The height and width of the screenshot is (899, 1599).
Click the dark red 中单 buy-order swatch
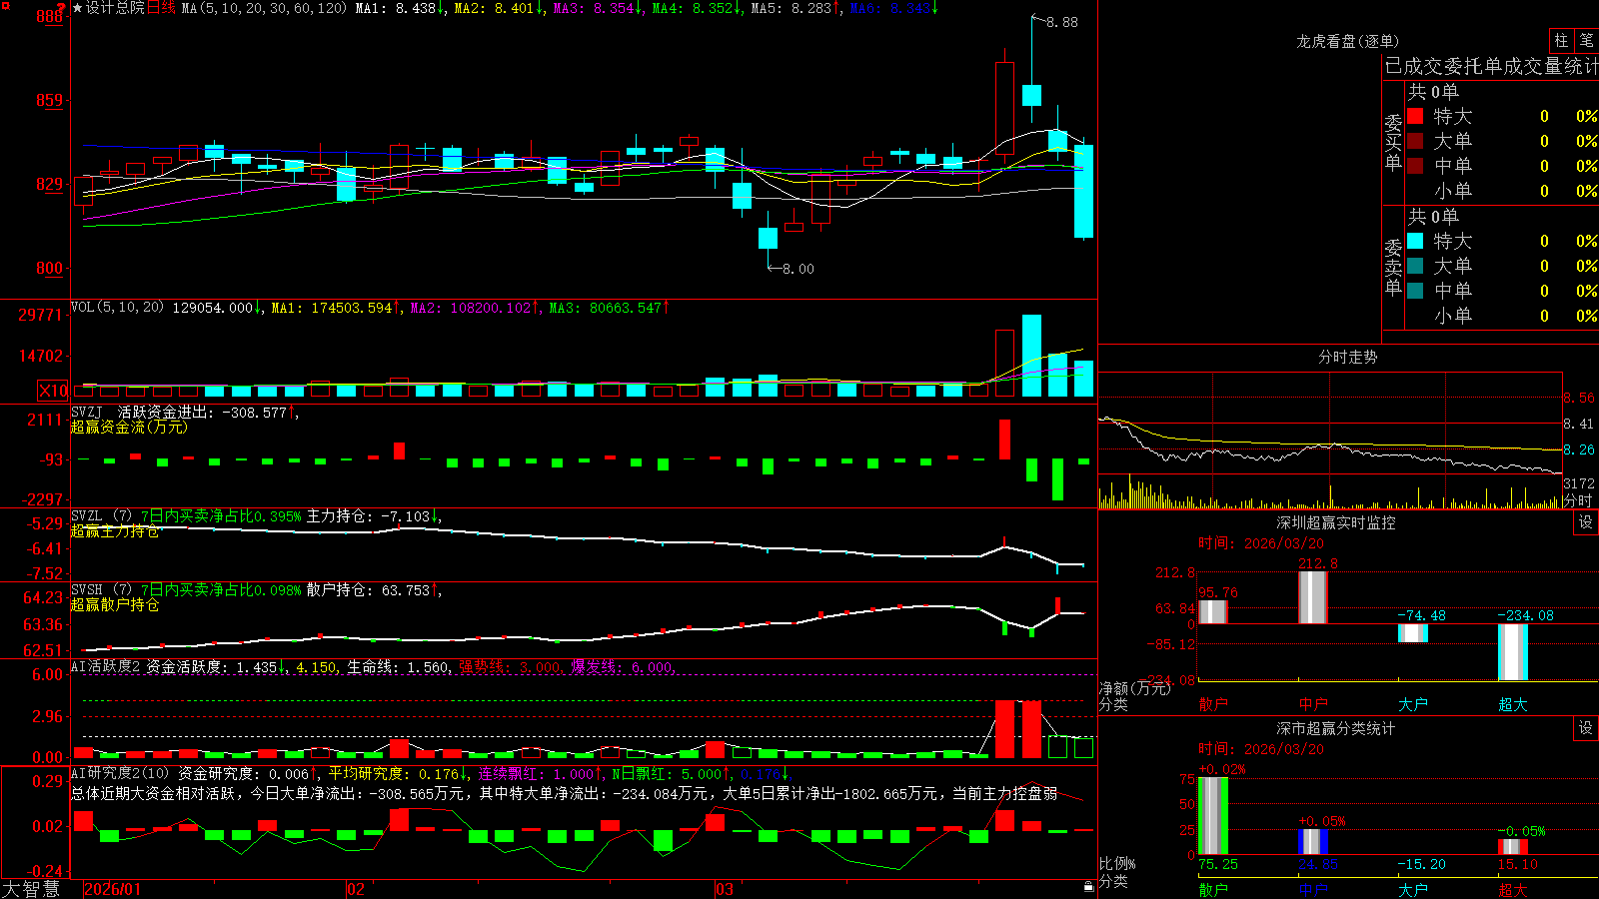pyautogui.click(x=1415, y=166)
